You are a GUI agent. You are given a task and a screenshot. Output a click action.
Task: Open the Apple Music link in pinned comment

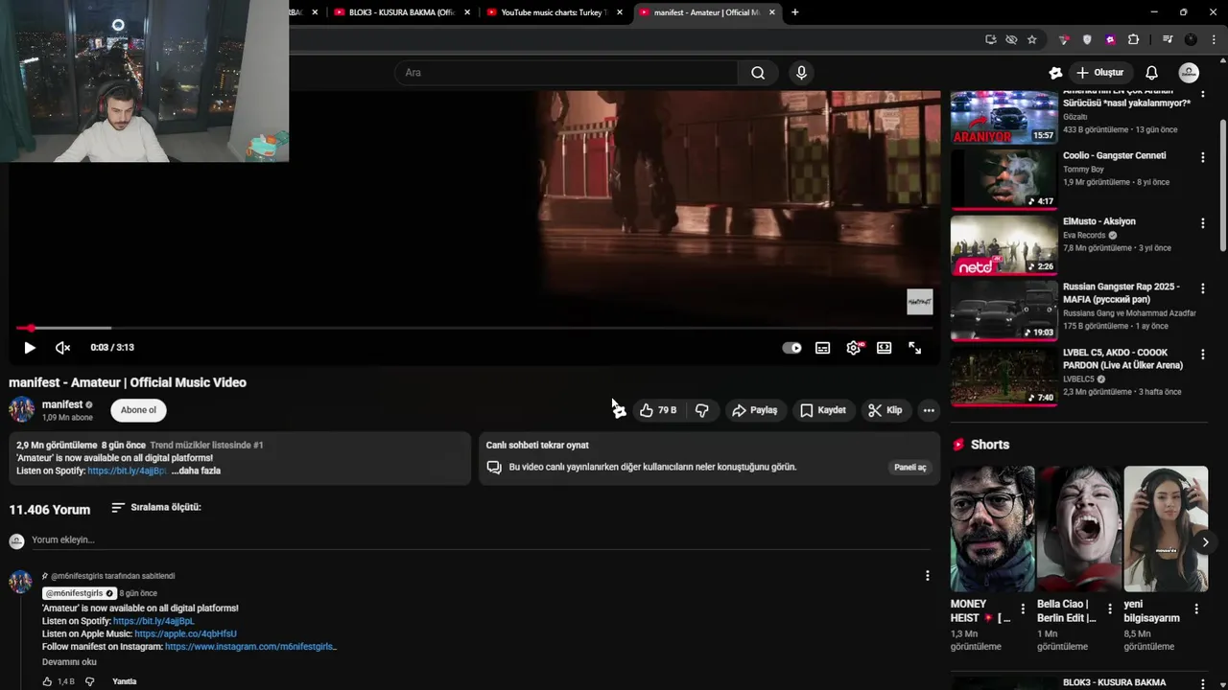pyautogui.click(x=185, y=633)
